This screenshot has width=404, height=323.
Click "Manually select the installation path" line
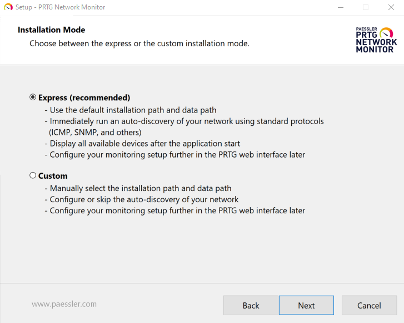coord(141,188)
